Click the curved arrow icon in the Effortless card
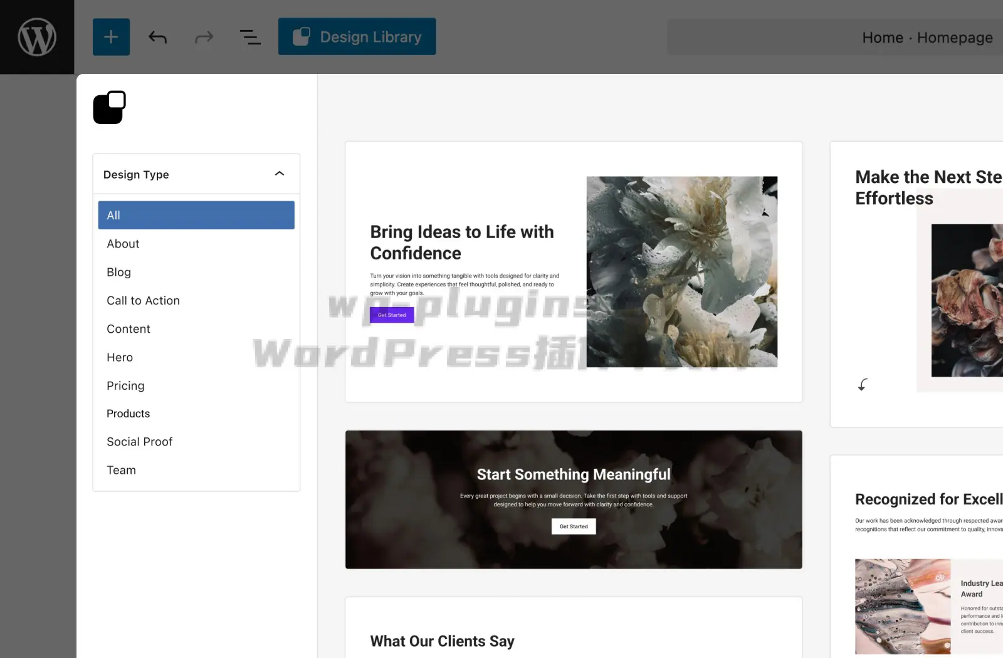Screen dimensions: 1003x658 (863, 384)
